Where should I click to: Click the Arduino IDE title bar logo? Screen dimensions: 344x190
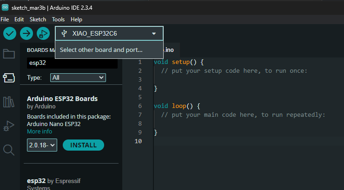click(5, 8)
